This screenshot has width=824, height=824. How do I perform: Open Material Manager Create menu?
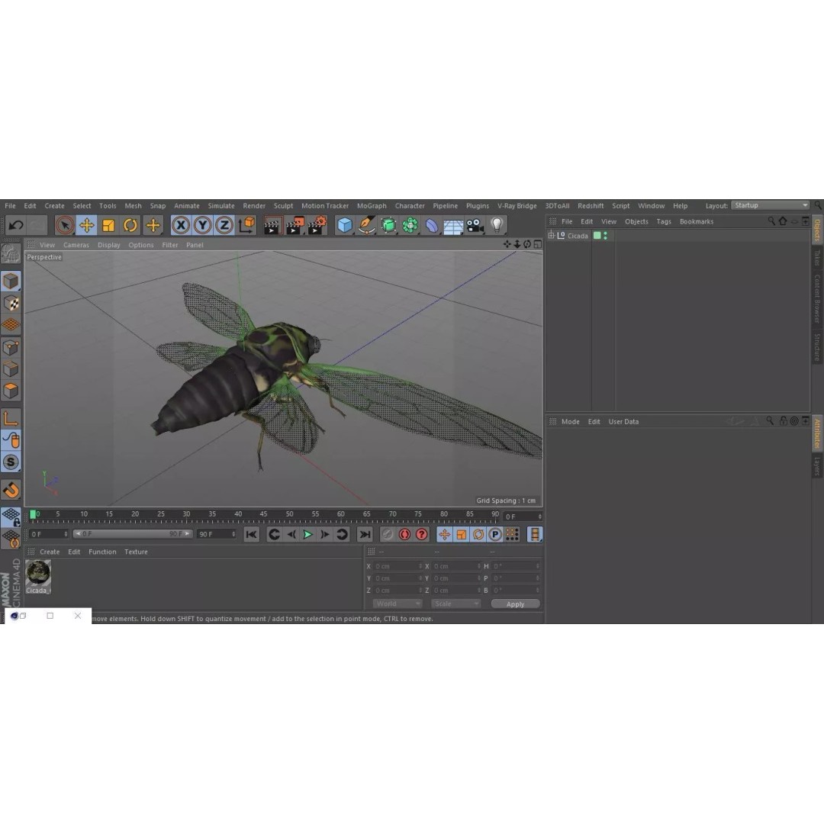pos(50,552)
